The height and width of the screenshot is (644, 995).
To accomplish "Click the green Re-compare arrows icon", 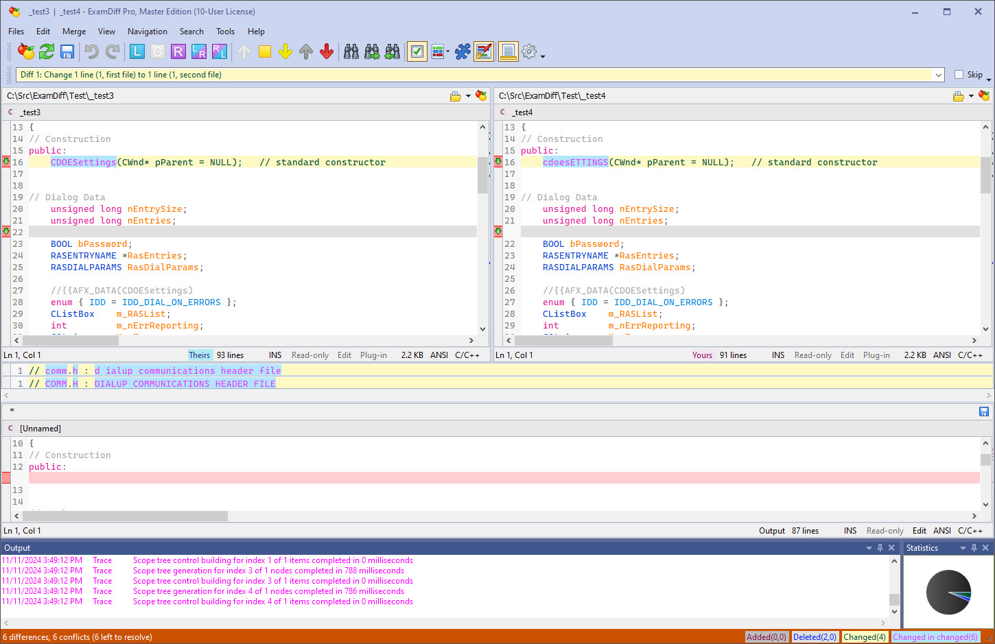I will click(x=47, y=51).
